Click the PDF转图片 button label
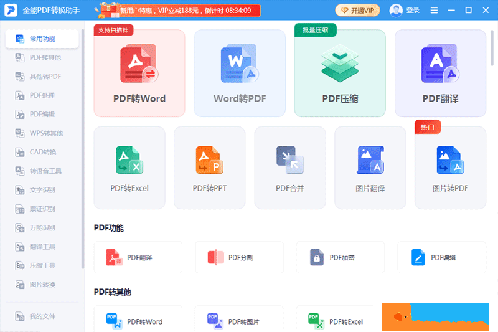The image size is (498, 332). click(x=243, y=322)
